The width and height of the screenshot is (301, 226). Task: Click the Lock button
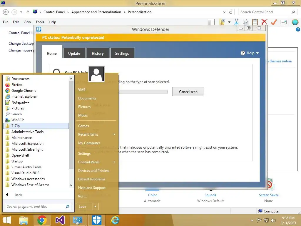point(84,207)
